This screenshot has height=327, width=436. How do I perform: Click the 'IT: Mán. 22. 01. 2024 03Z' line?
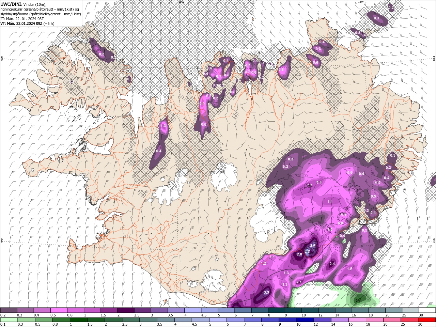point(22,18)
